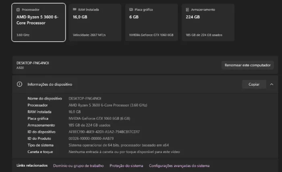Open Proteção do sistema link
Viewport: 282px width, 172px height.
(x=126, y=166)
